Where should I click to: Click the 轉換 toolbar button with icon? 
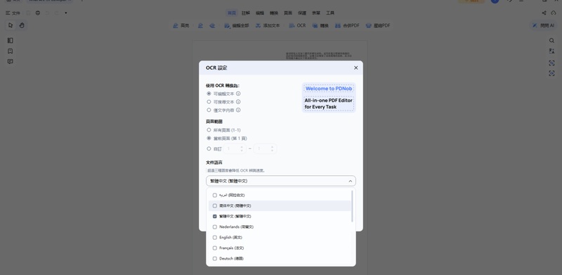(320, 25)
